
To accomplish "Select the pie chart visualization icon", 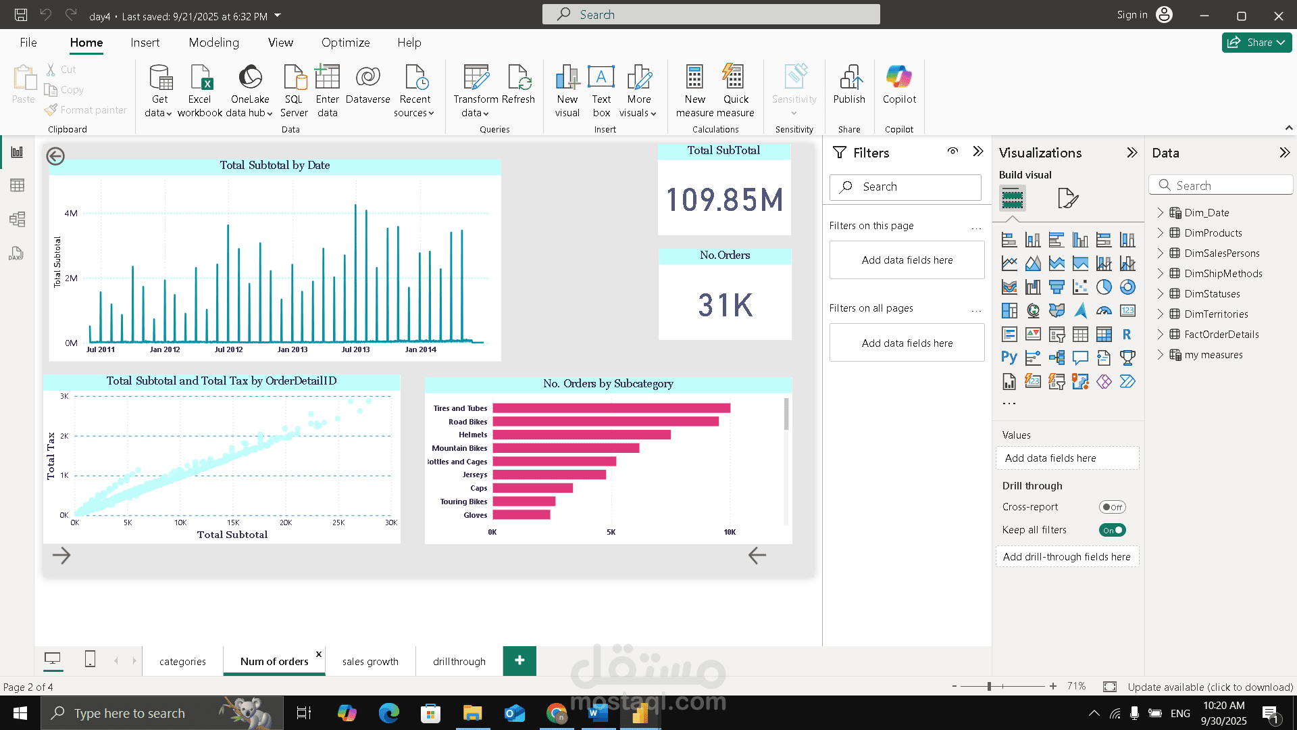I will point(1104,287).
